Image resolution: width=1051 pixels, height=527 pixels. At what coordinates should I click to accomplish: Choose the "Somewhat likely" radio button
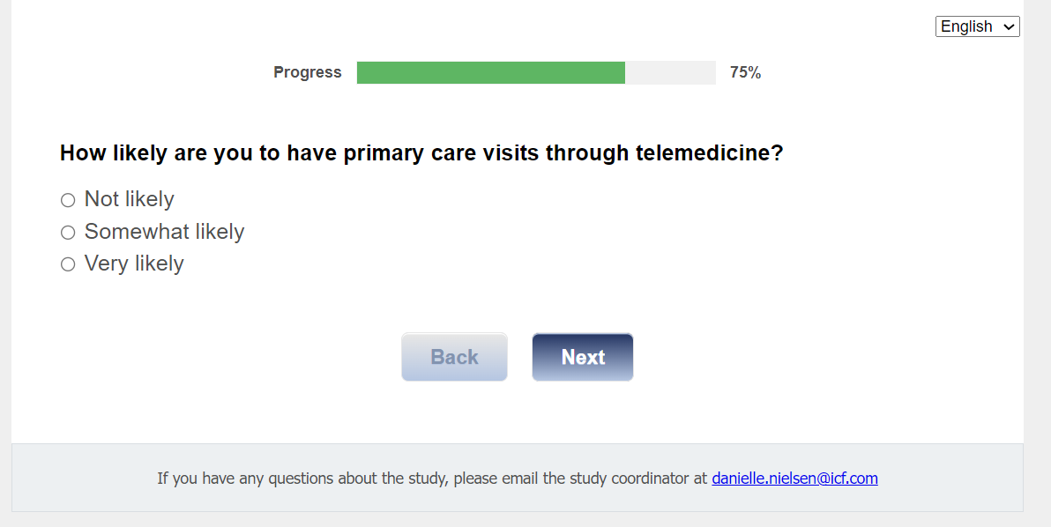[68, 233]
